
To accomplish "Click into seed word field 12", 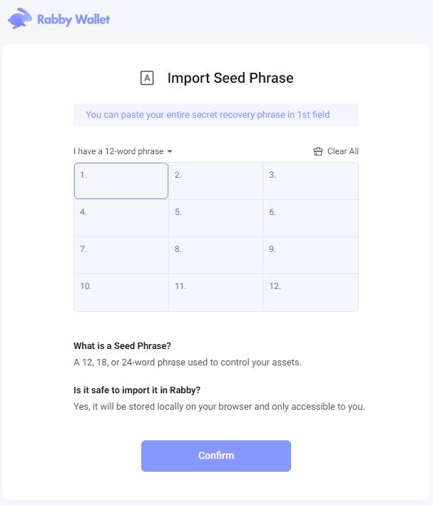I will pyautogui.click(x=310, y=293).
